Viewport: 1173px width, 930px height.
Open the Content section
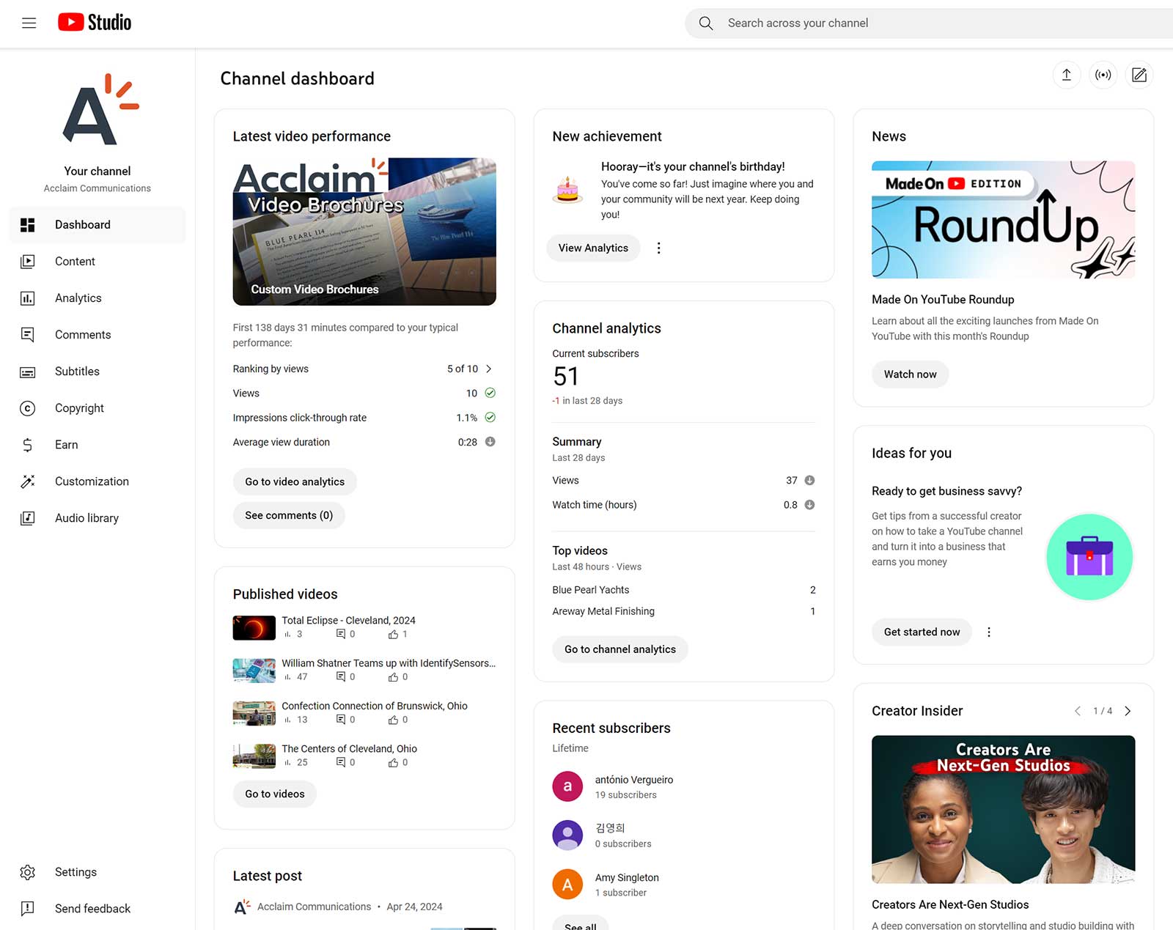click(x=98, y=262)
